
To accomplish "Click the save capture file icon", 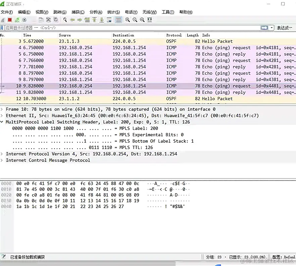I will click(x=41, y=20).
